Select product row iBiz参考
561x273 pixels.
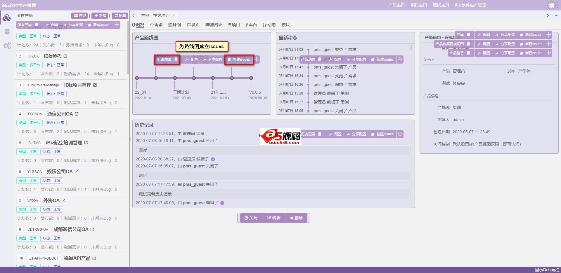pos(71,65)
